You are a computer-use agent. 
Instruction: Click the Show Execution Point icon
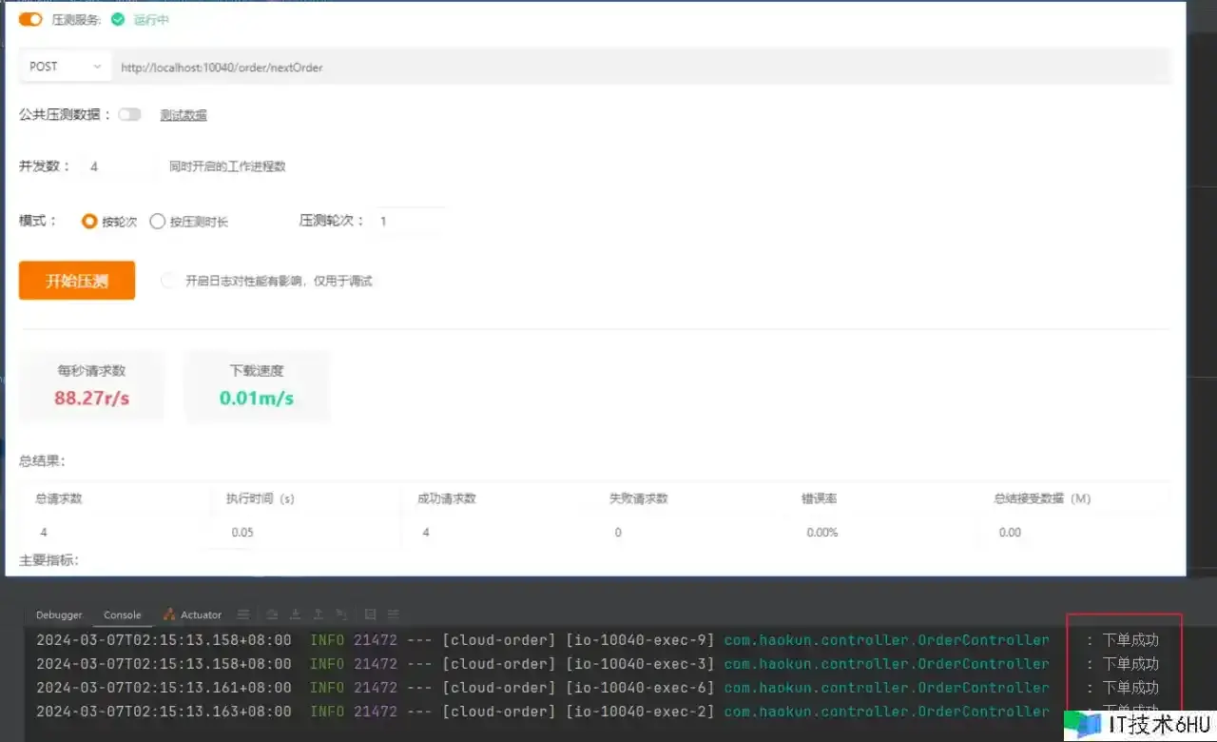[273, 615]
